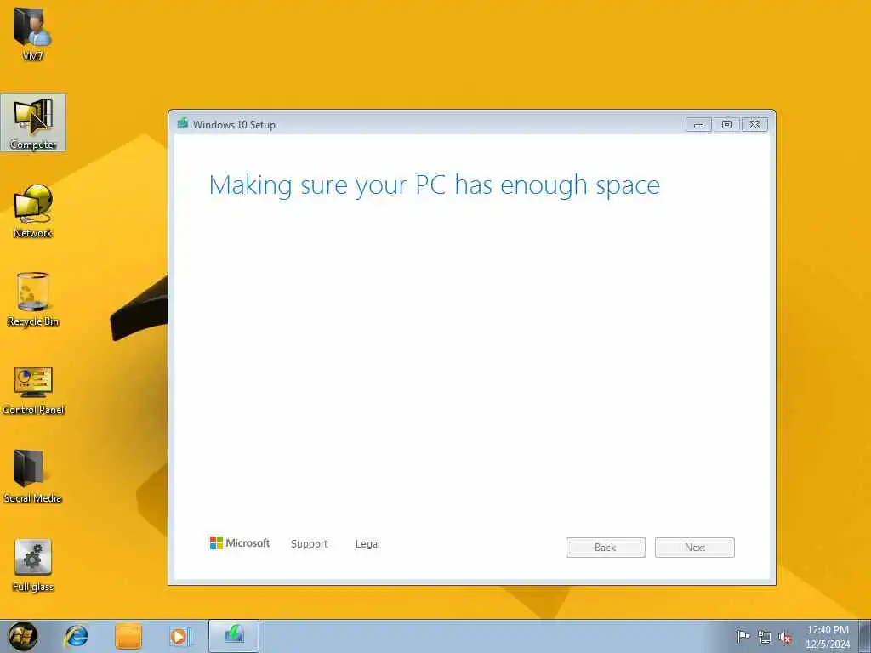Click the network tray icon
871x653 pixels.
click(765, 637)
